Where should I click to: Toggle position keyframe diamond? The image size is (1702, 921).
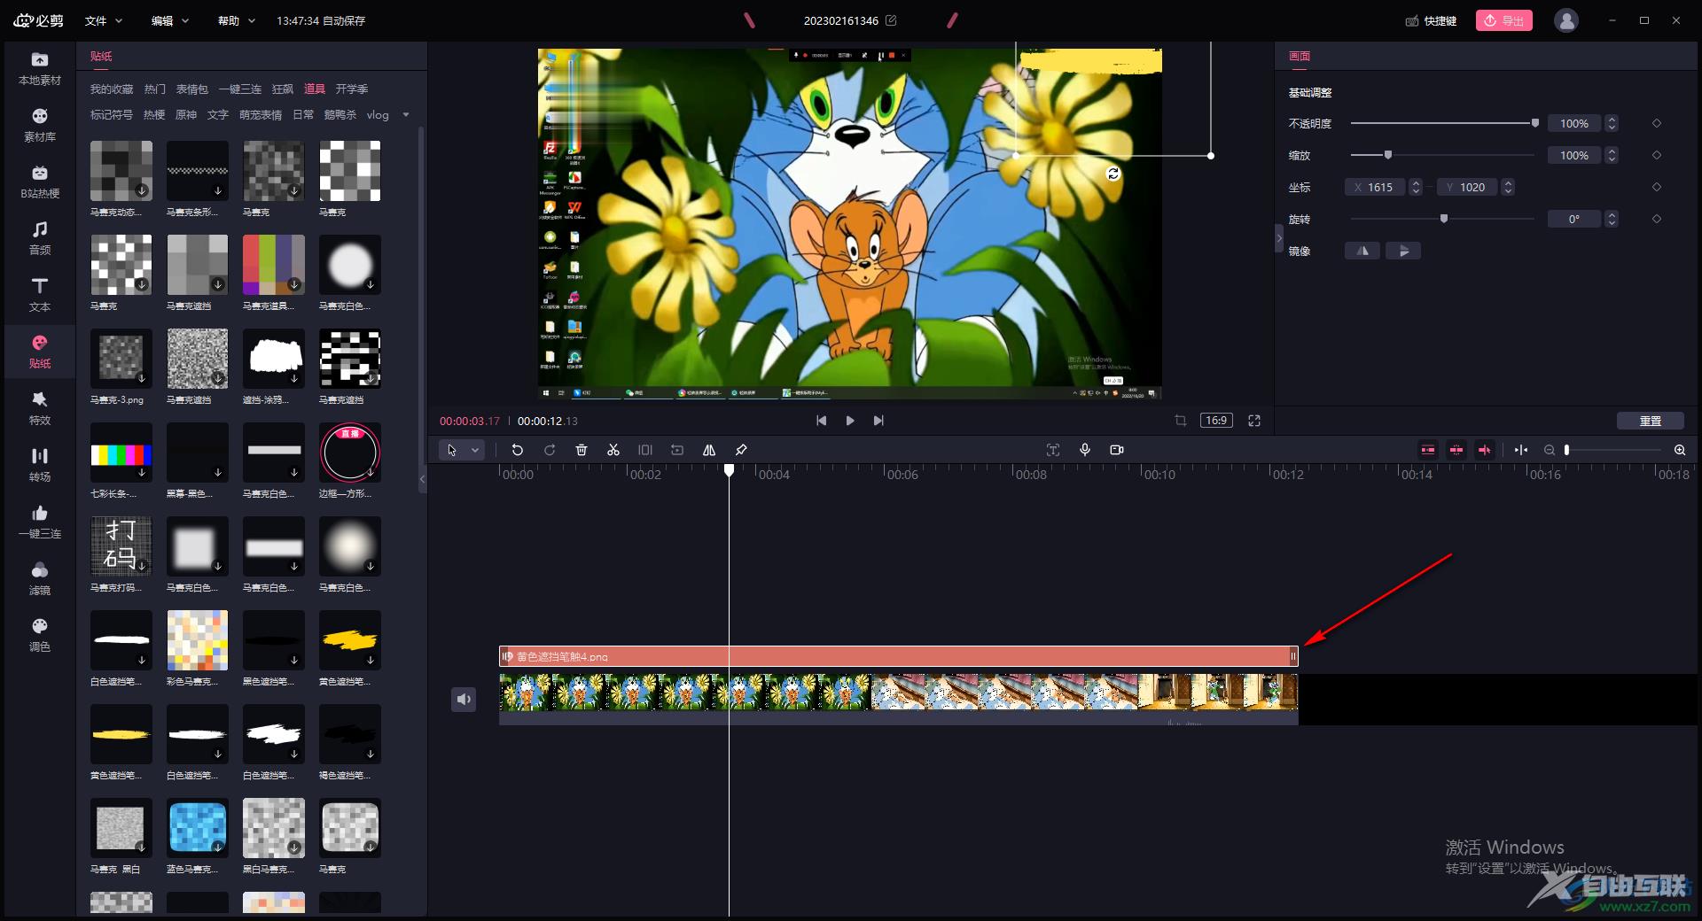click(x=1657, y=187)
